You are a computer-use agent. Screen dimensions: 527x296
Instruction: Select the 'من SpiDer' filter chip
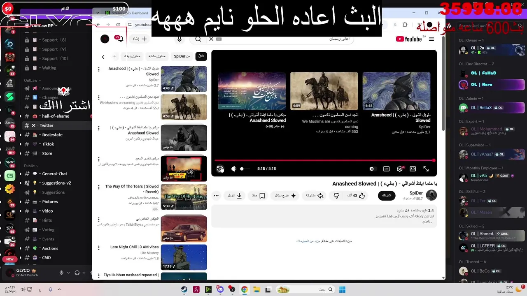tap(182, 56)
